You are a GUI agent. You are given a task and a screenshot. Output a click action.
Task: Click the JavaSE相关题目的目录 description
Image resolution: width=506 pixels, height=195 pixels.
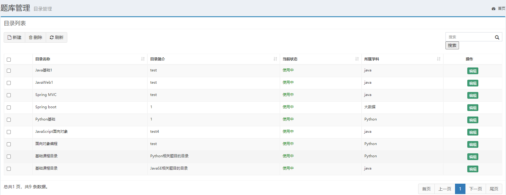click(169, 168)
